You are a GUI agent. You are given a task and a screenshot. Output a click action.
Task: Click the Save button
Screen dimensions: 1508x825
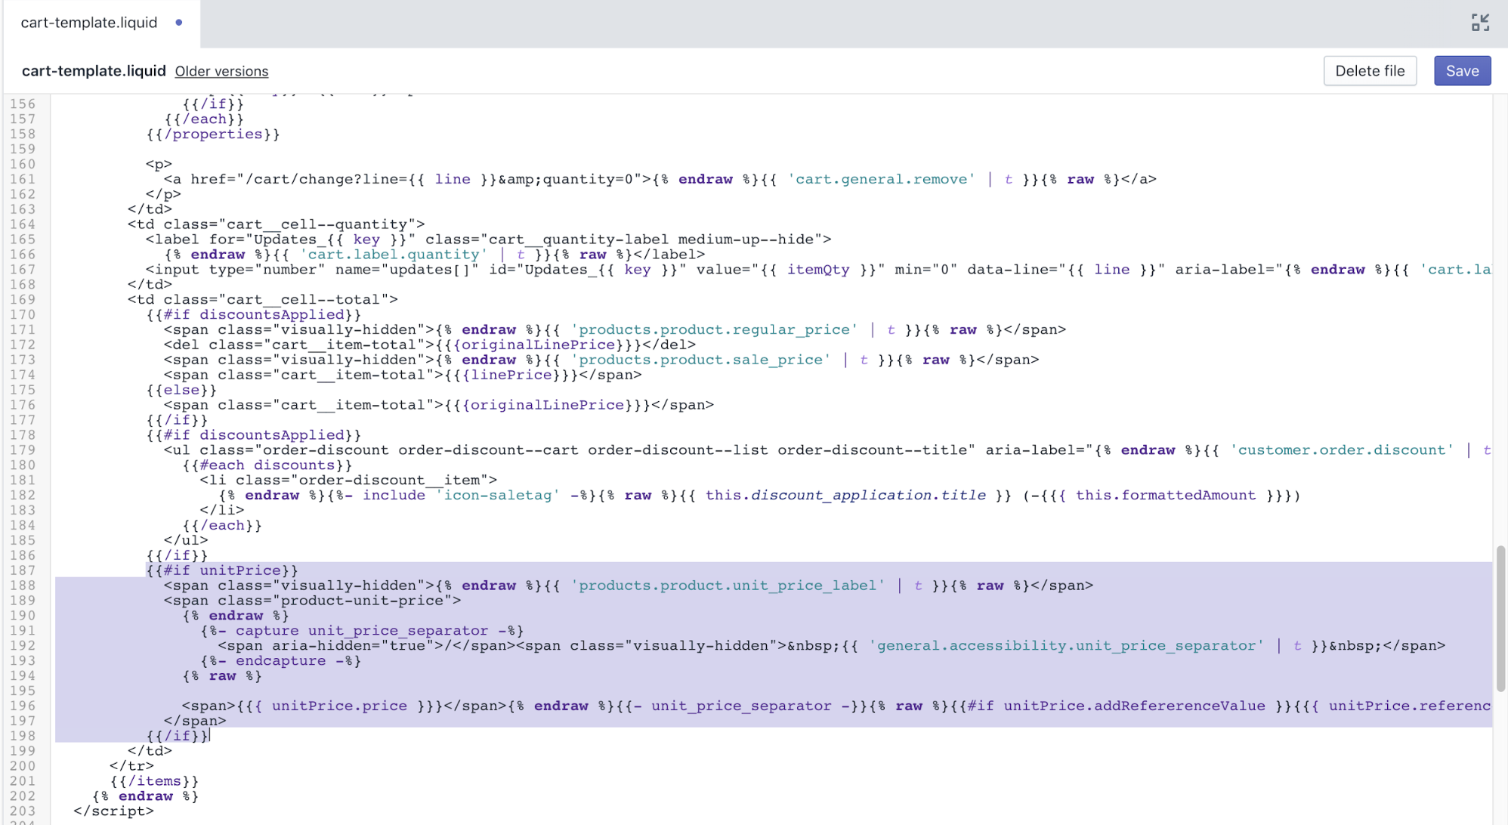tap(1462, 71)
